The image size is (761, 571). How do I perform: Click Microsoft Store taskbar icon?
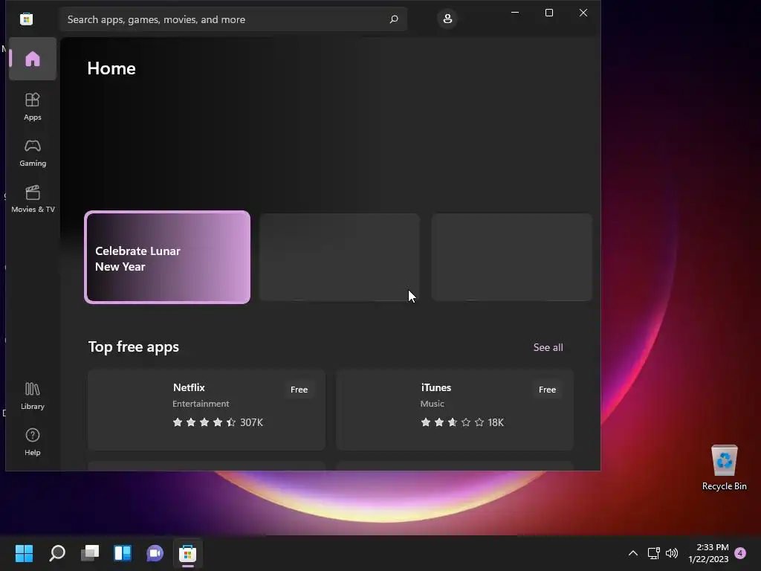(x=188, y=553)
